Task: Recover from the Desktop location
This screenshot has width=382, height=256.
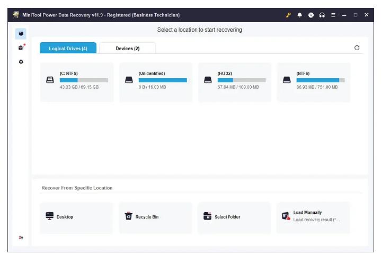Action: 77,217
